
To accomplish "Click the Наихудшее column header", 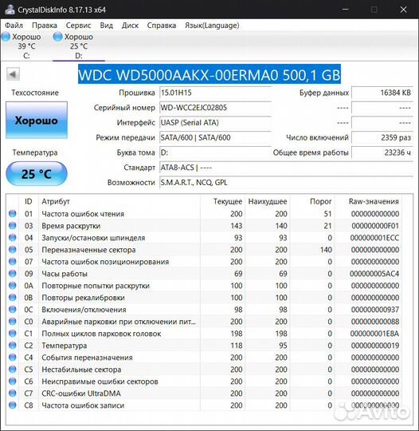I will pyautogui.click(x=268, y=201).
